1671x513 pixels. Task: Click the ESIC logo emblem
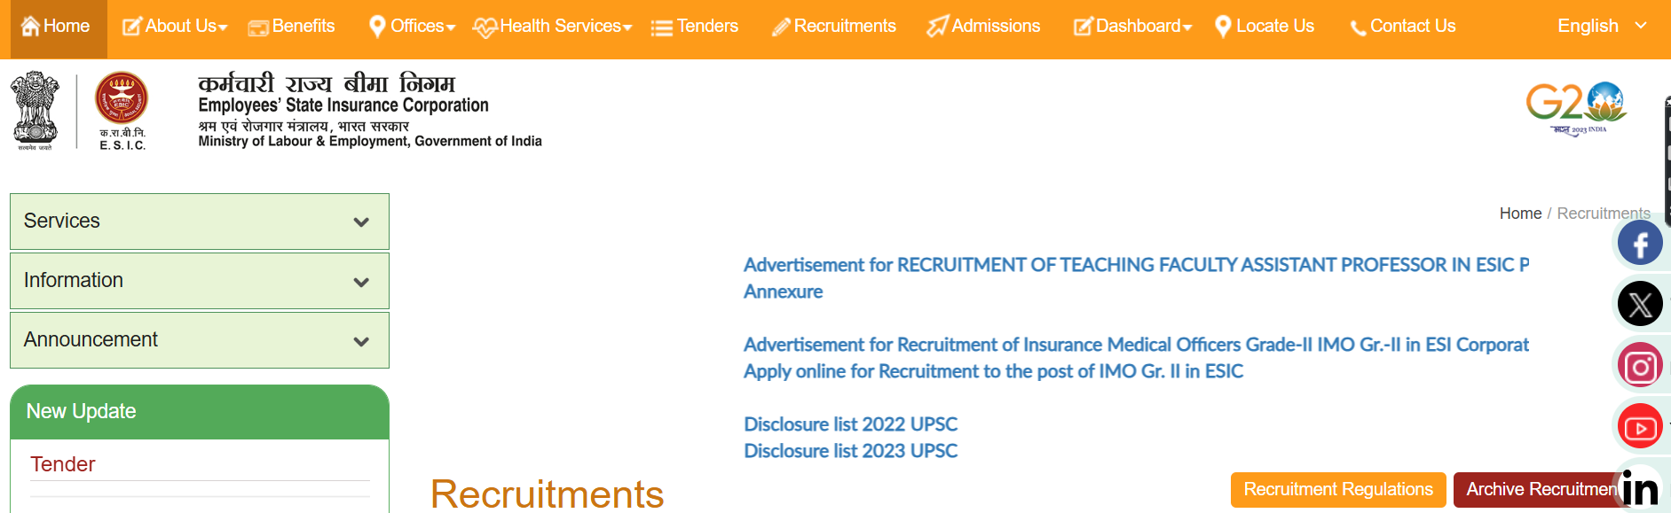point(122,99)
